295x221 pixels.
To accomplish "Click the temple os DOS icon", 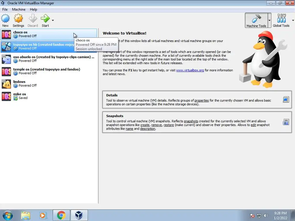I will (x=6, y=72).
